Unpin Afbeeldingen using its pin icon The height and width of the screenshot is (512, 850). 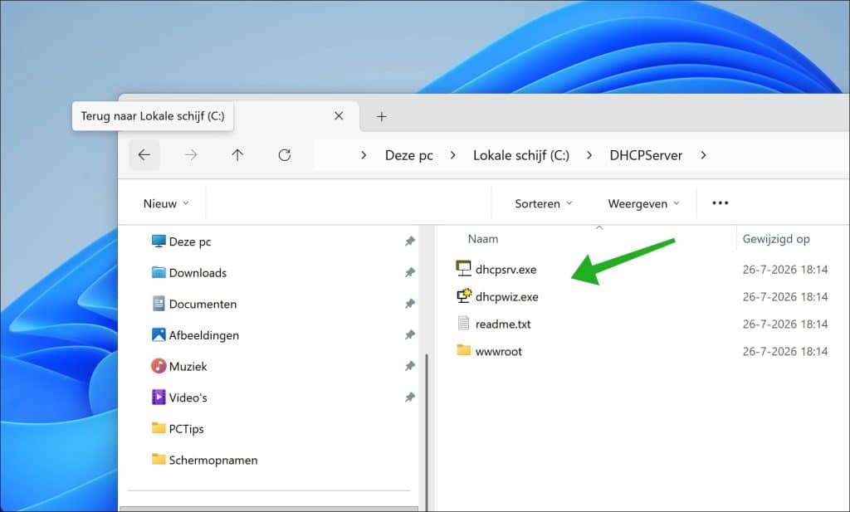pos(410,334)
